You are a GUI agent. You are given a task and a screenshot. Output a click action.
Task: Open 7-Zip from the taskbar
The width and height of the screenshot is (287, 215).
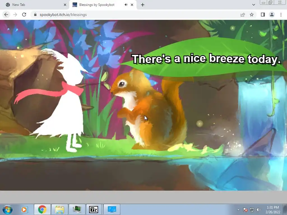point(94,209)
